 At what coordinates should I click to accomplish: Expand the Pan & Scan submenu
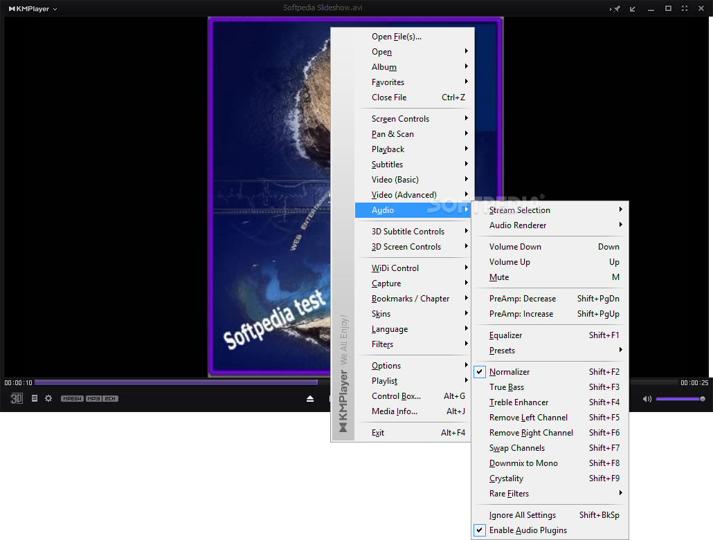413,134
